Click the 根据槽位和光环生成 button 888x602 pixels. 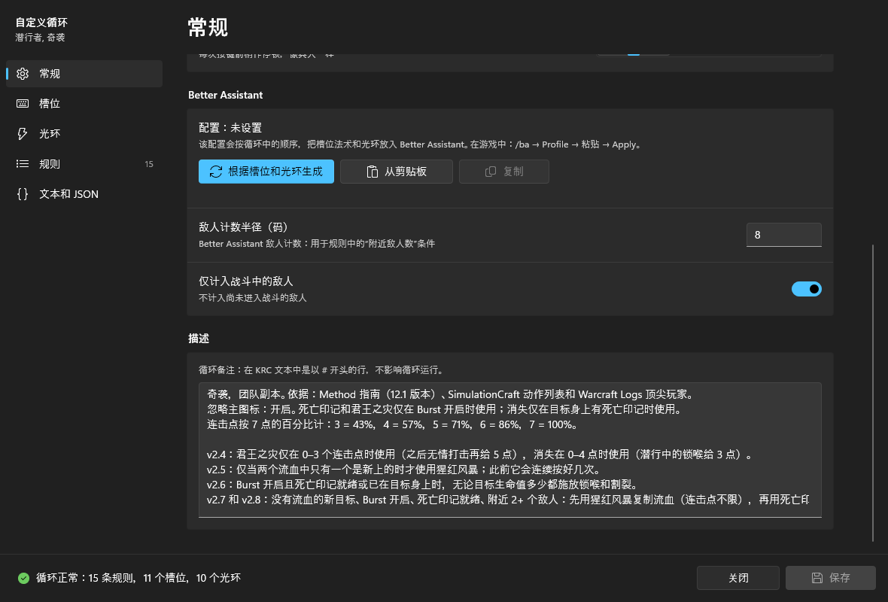click(x=266, y=172)
